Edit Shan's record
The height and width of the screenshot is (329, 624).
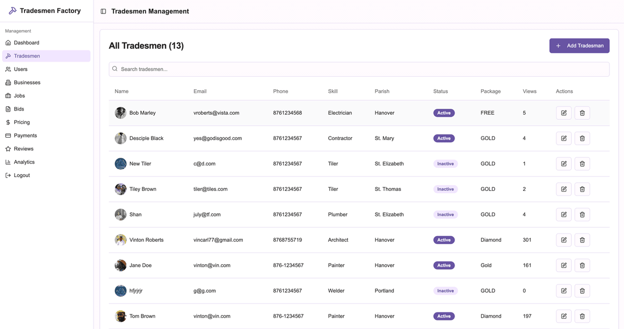[x=564, y=214]
